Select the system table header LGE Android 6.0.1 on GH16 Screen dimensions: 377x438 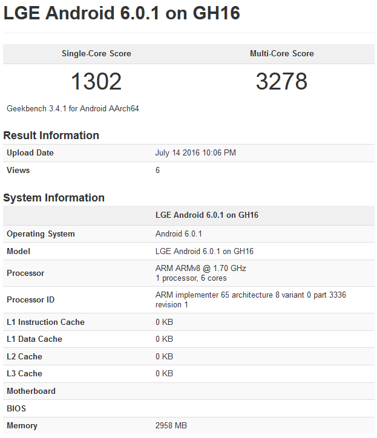pos(207,215)
